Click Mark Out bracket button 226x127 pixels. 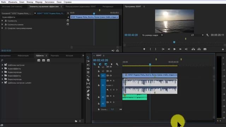point(156,49)
